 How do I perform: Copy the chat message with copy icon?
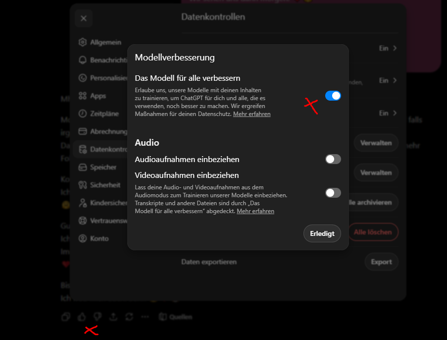coord(65,317)
